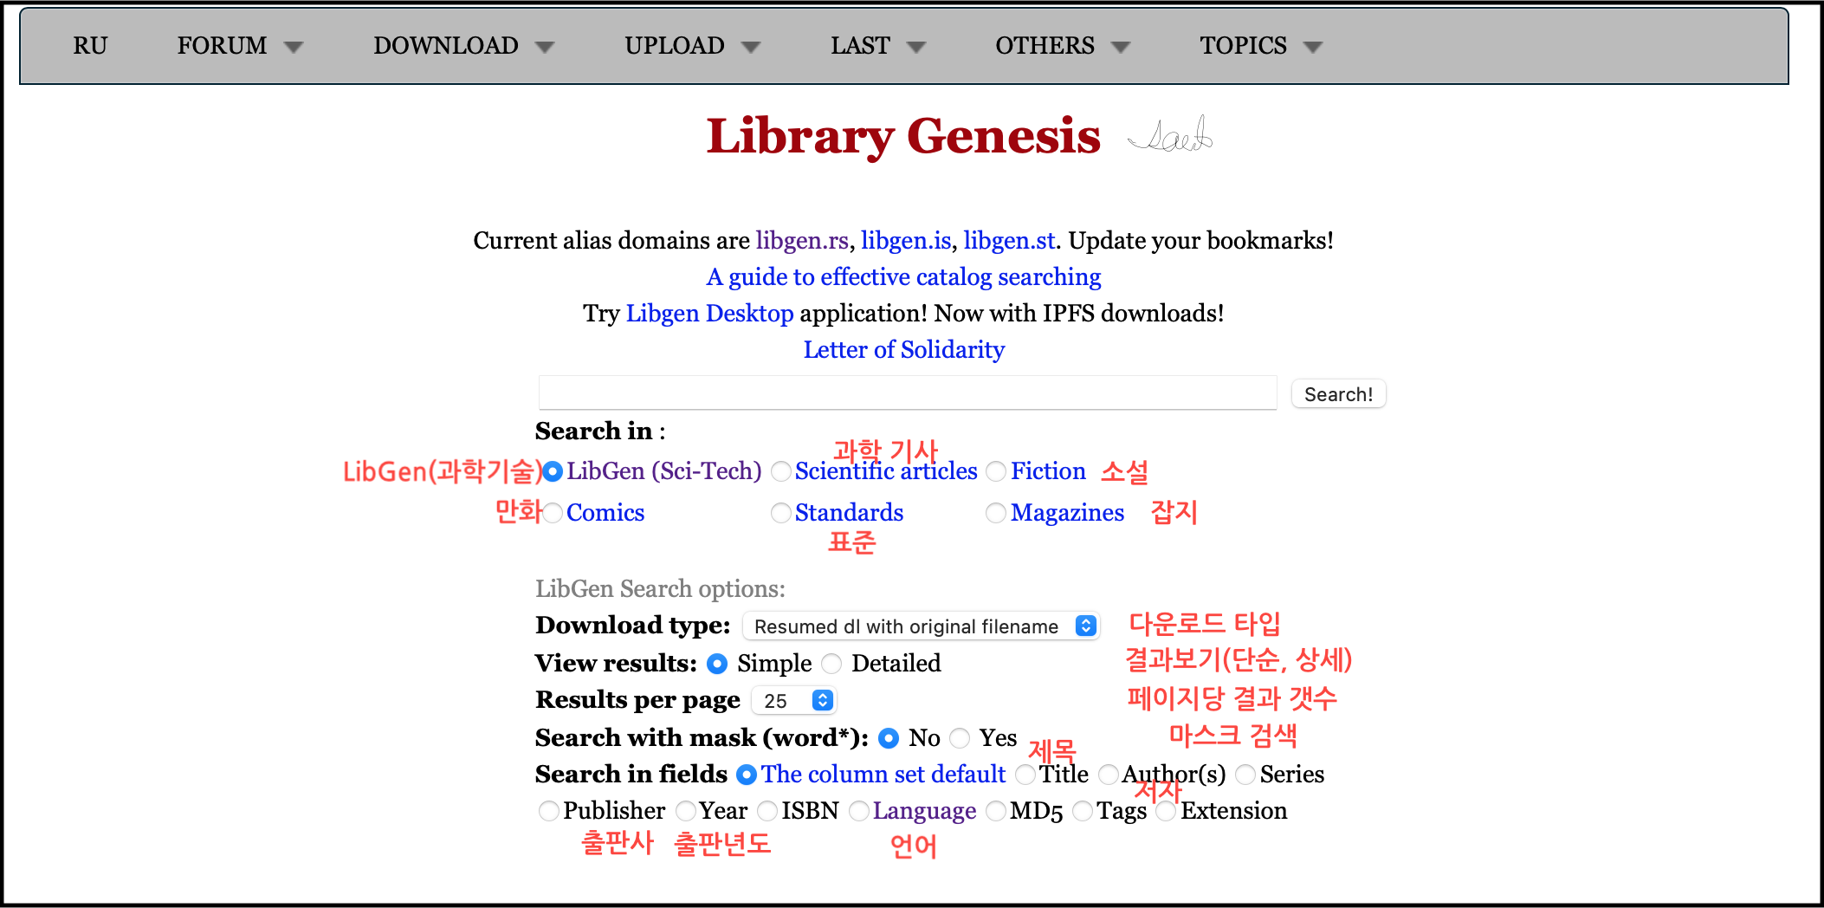Select the Fiction radio button
The image size is (1824, 908).
(x=996, y=471)
